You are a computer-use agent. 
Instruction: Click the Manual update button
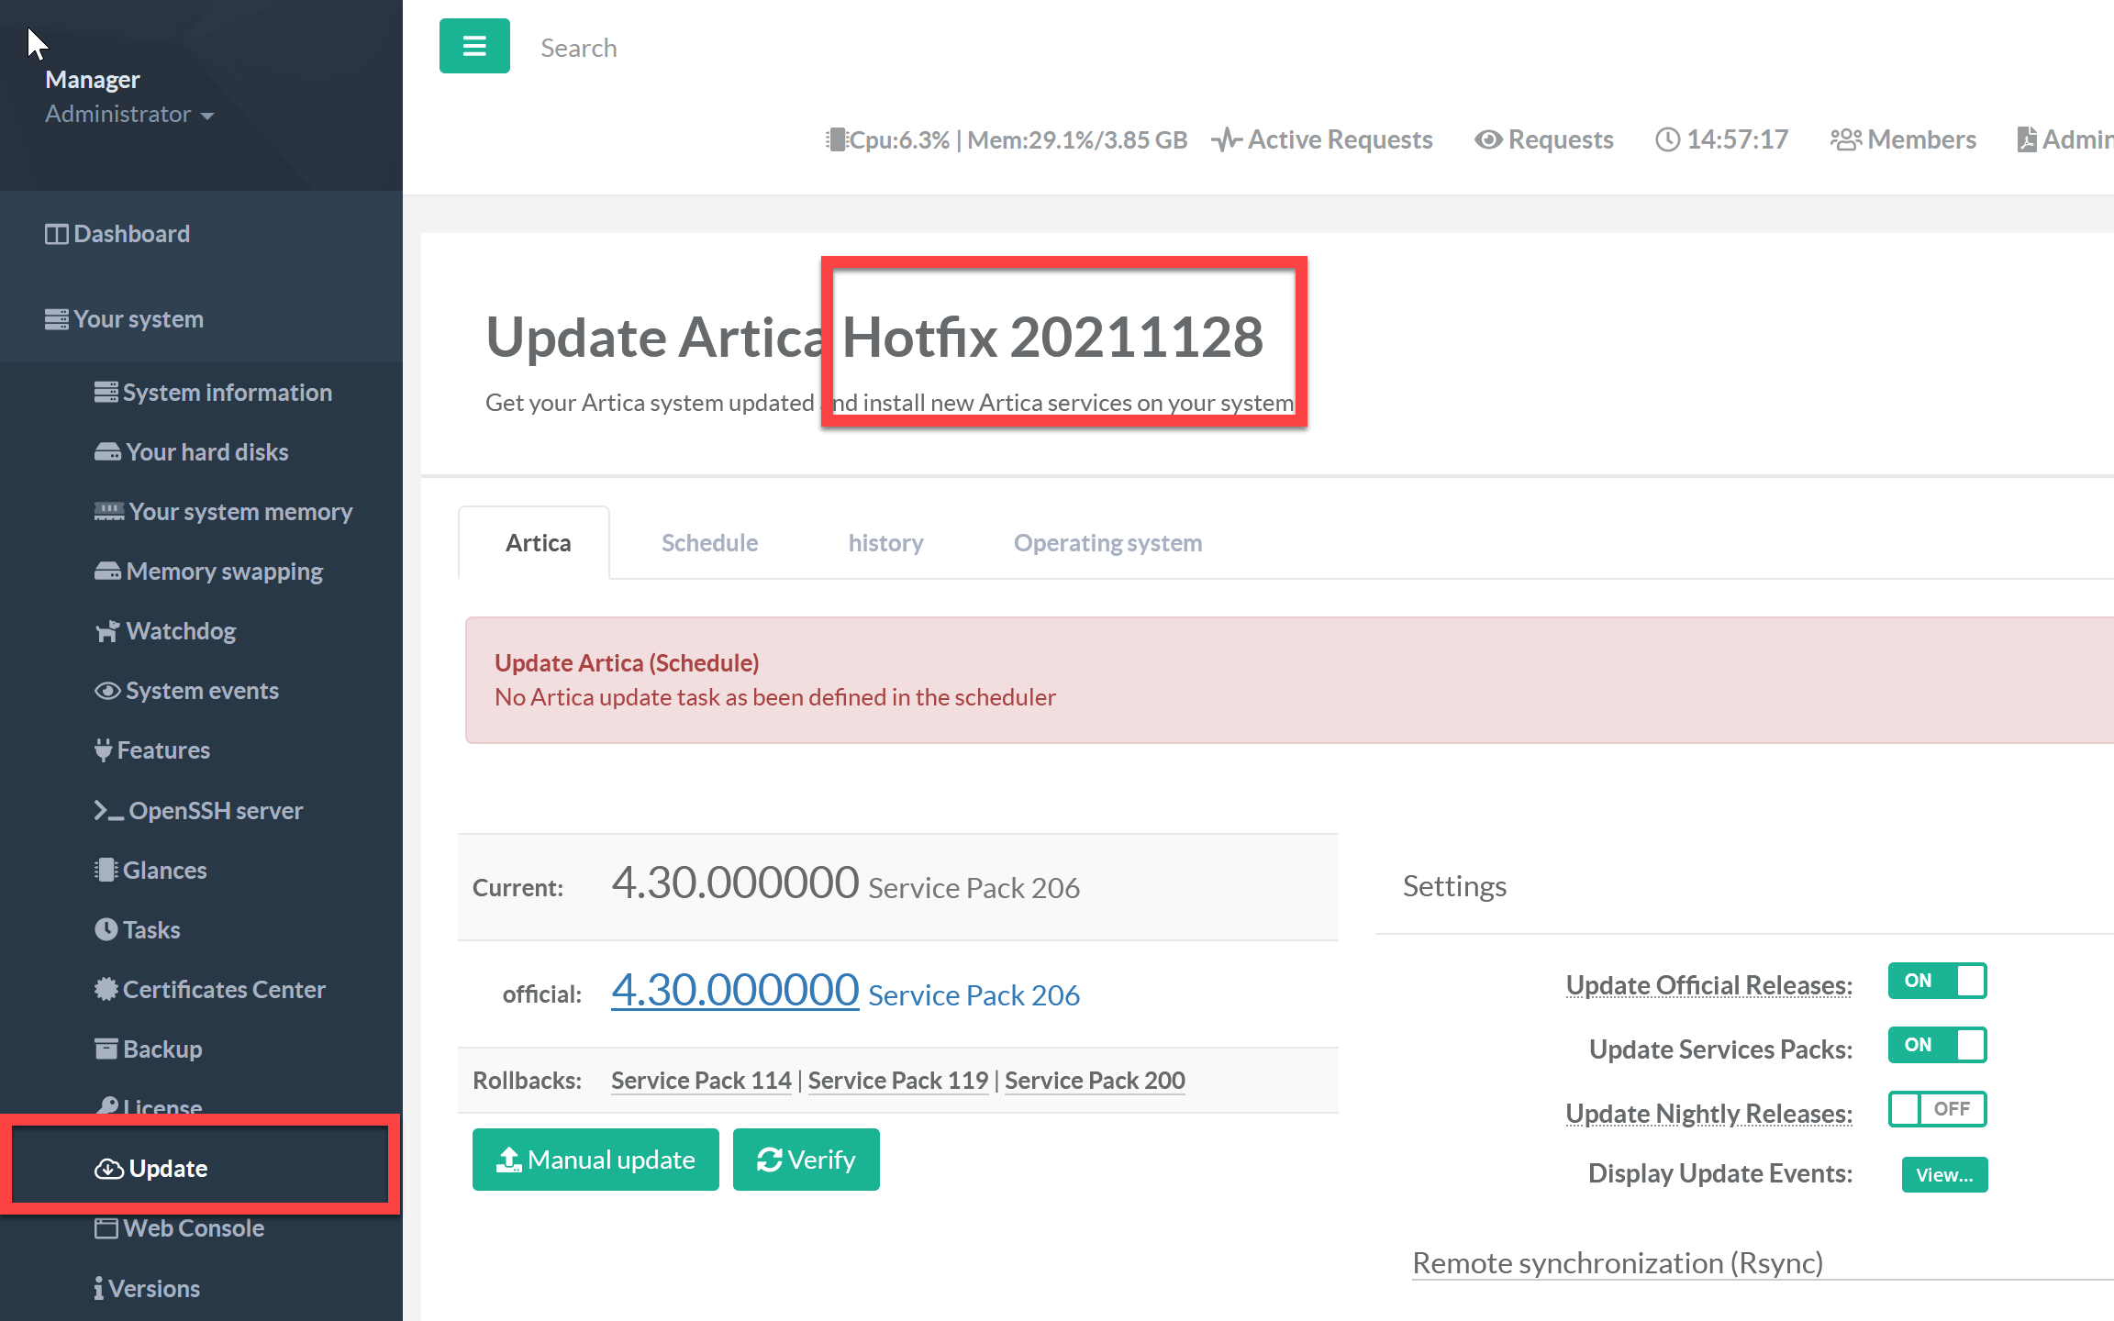pos(595,1160)
